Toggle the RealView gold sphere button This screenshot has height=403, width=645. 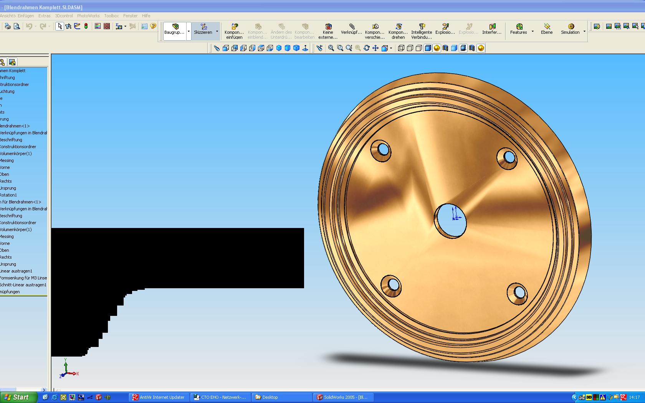[x=481, y=48]
